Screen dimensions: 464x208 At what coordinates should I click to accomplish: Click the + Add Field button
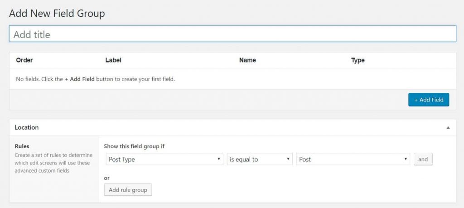(x=428, y=100)
